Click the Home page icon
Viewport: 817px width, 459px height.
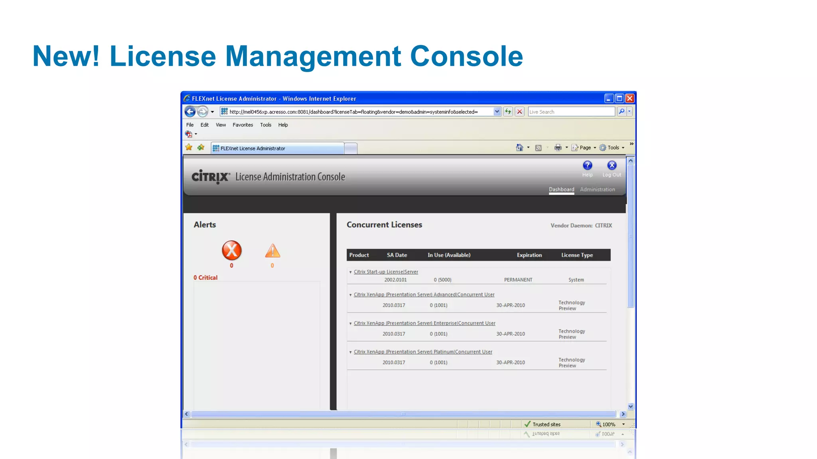tap(519, 147)
